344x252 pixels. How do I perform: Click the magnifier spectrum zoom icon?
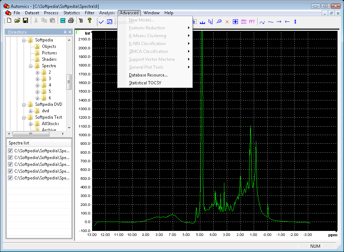click(219, 21)
